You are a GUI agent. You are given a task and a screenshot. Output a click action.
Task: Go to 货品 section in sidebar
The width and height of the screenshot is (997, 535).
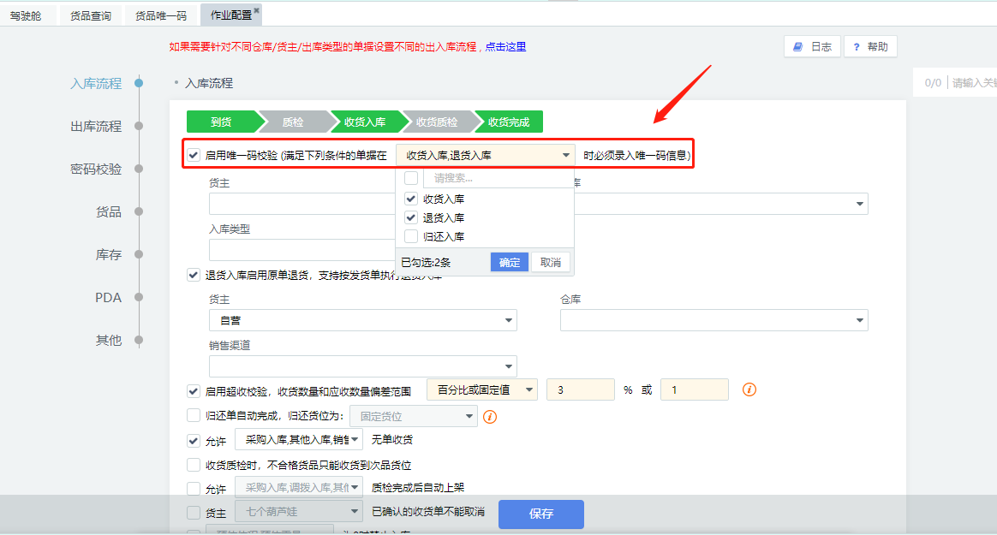click(108, 211)
